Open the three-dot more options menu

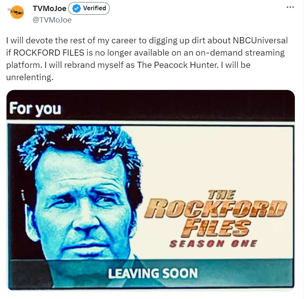coord(290,7)
